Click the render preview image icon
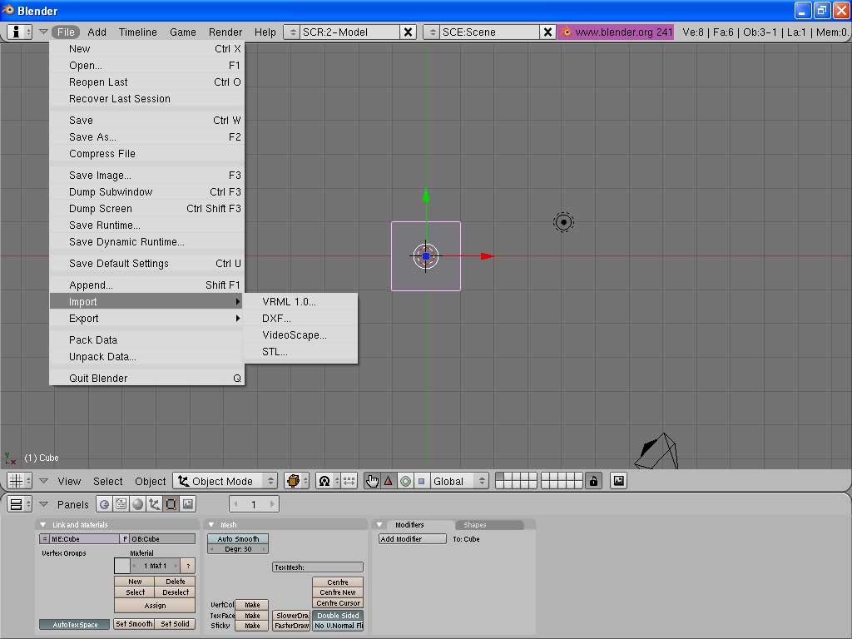 point(619,481)
